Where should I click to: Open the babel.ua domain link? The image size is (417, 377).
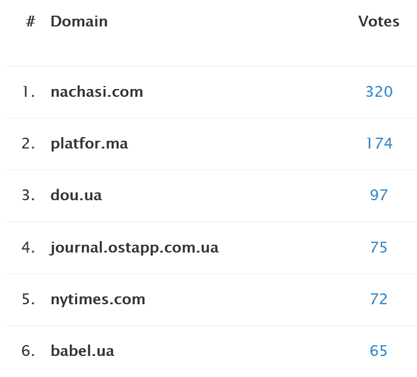[x=82, y=351]
